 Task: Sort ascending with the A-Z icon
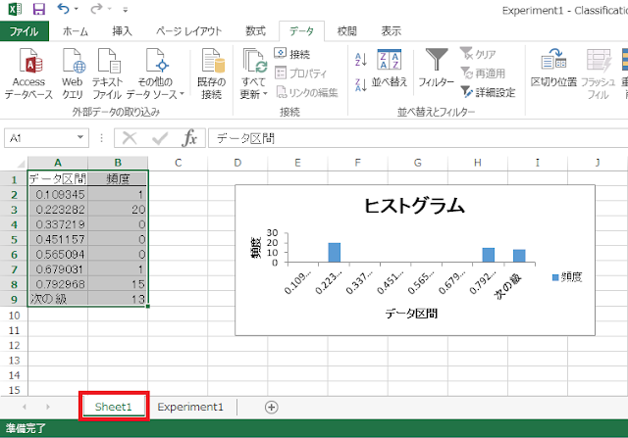(360, 59)
